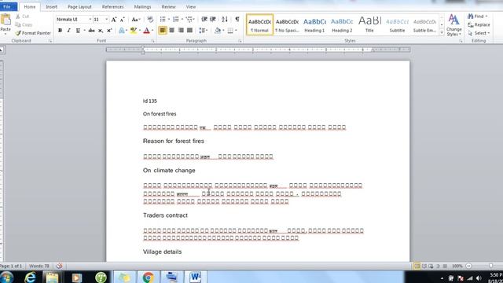Expand the Styles gallery More arrow
The width and height of the screenshot is (503, 283).
point(442,32)
